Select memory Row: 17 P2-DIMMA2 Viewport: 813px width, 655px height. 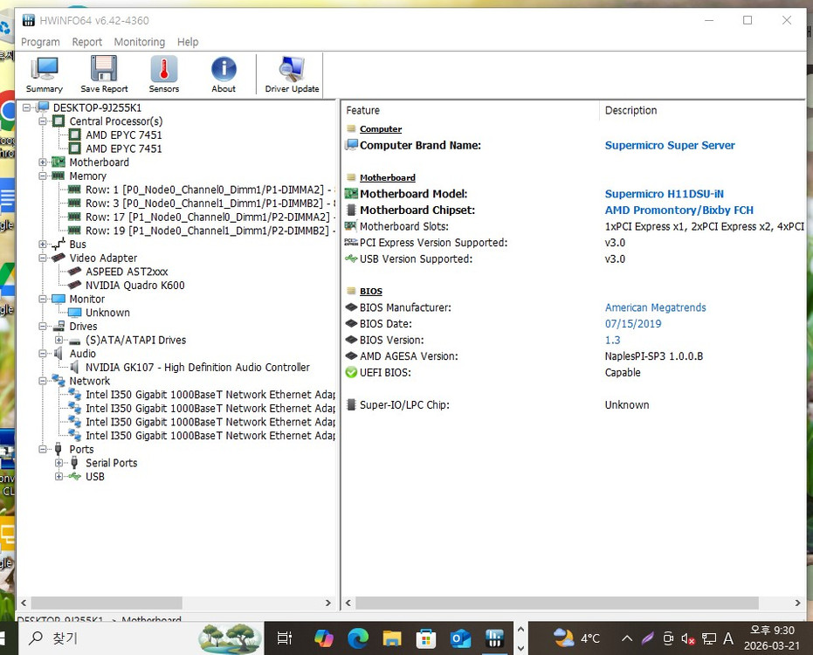click(x=210, y=217)
